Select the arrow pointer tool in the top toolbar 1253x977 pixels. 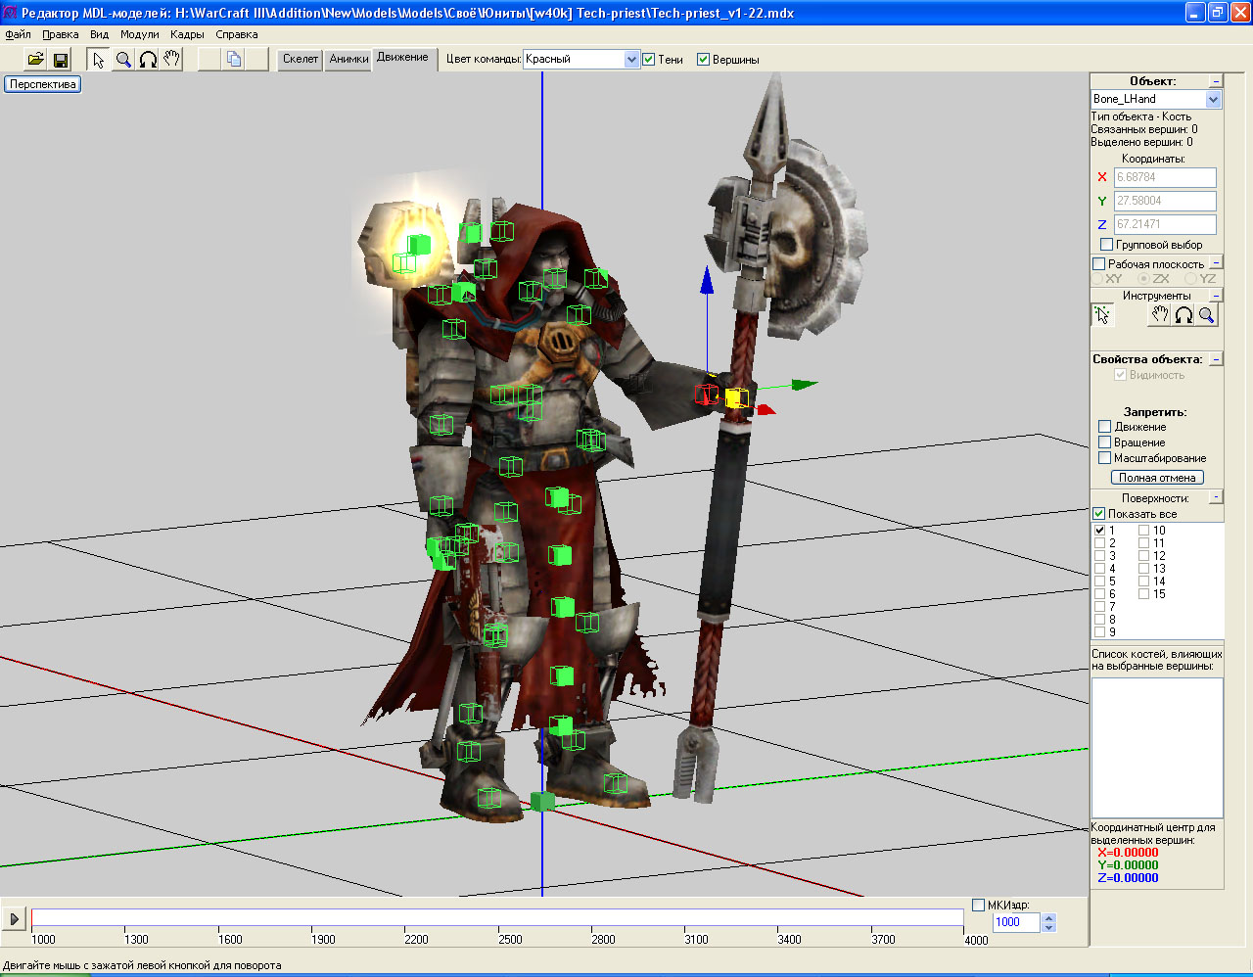(x=98, y=60)
